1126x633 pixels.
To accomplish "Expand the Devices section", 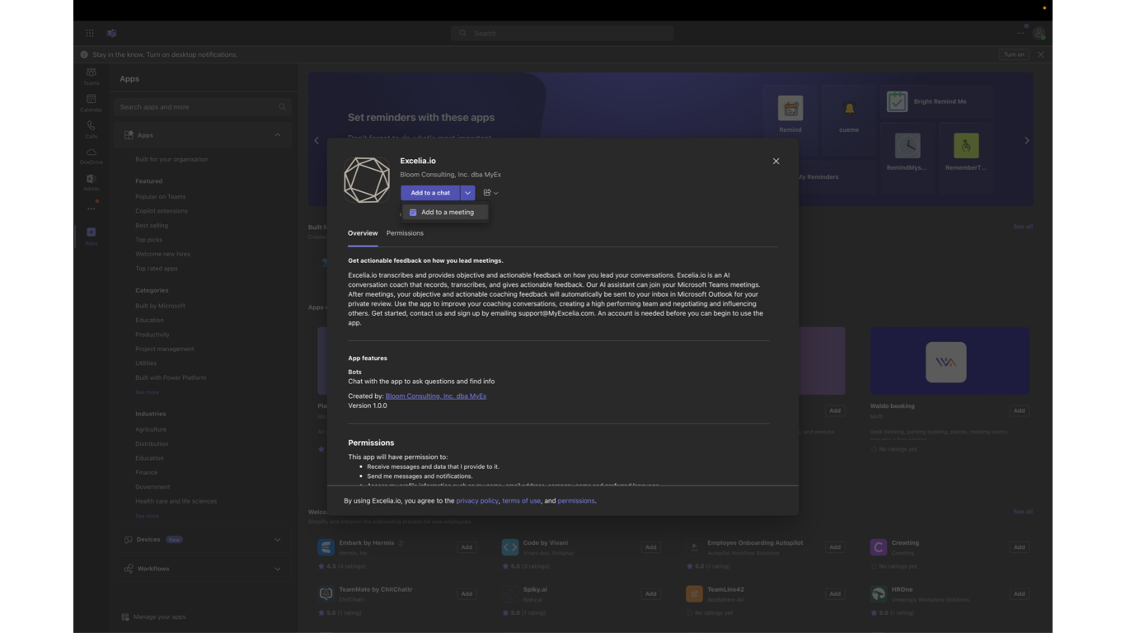I will click(277, 540).
